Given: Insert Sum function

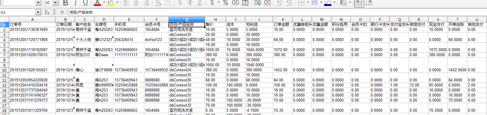Looking at the screenshot, I should pos(54,12).
